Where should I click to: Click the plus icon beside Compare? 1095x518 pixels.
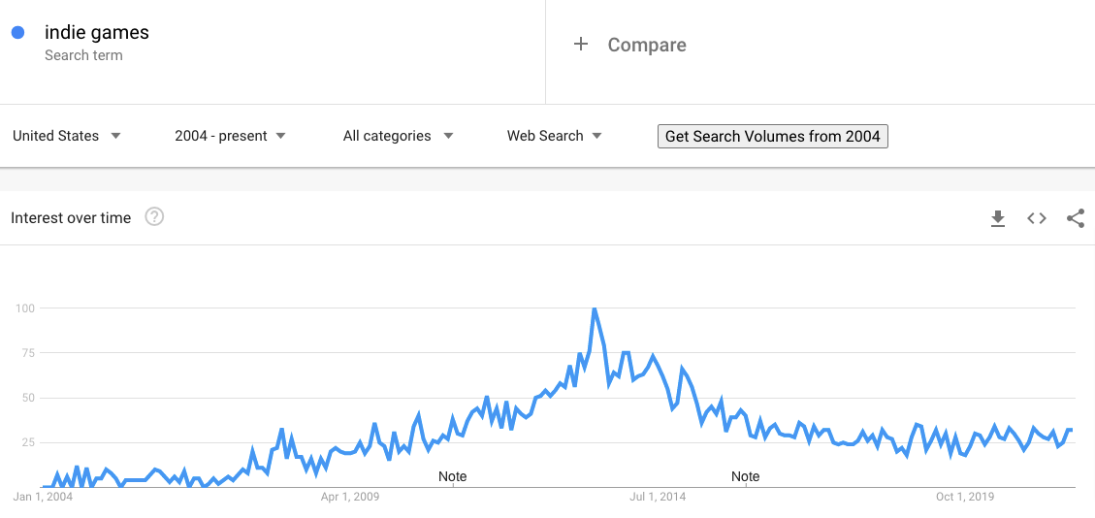[x=581, y=45]
